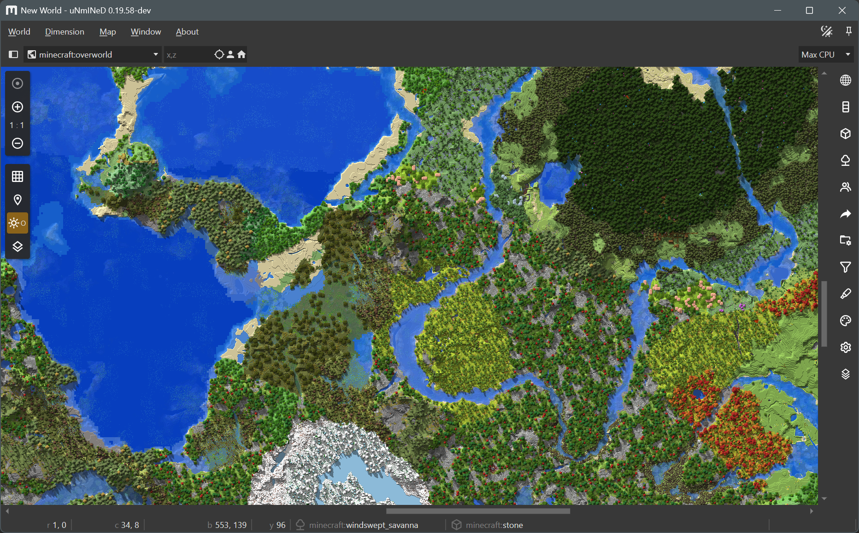Image resolution: width=859 pixels, height=533 pixels.
Task: Open the globe world browser icon
Action: click(845, 80)
